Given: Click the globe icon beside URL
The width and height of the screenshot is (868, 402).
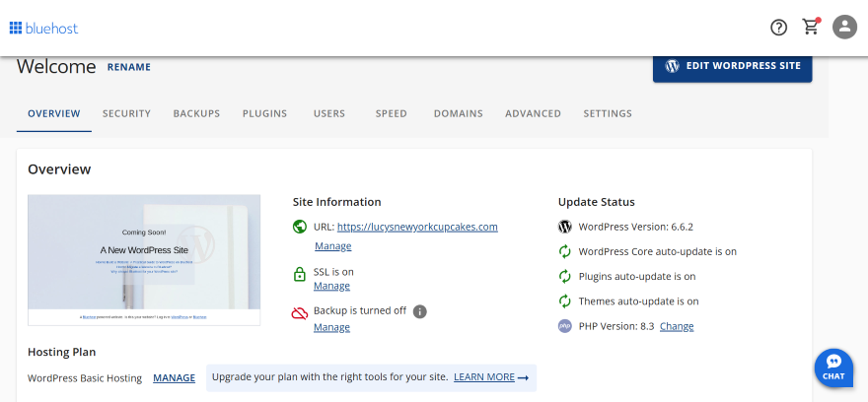Looking at the screenshot, I should (x=300, y=227).
